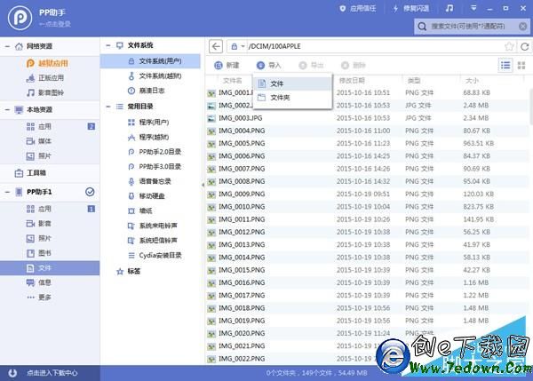Click download center icon in status bar
This screenshot has width=533, height=381.
coord(12,373)
